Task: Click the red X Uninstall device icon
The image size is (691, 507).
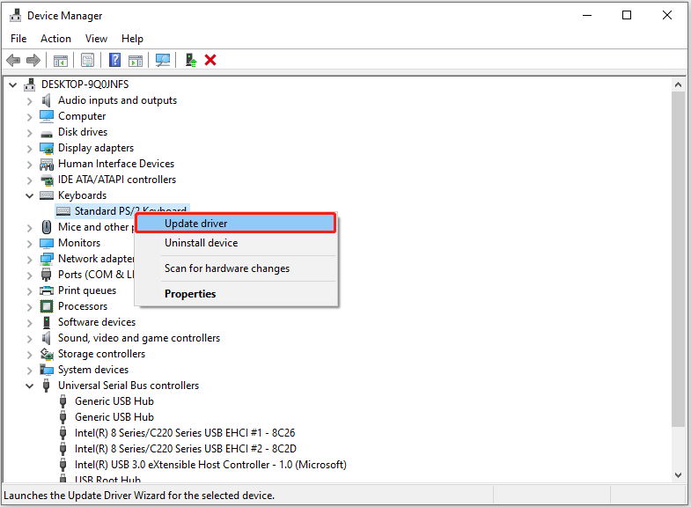Action: [210, 60]
